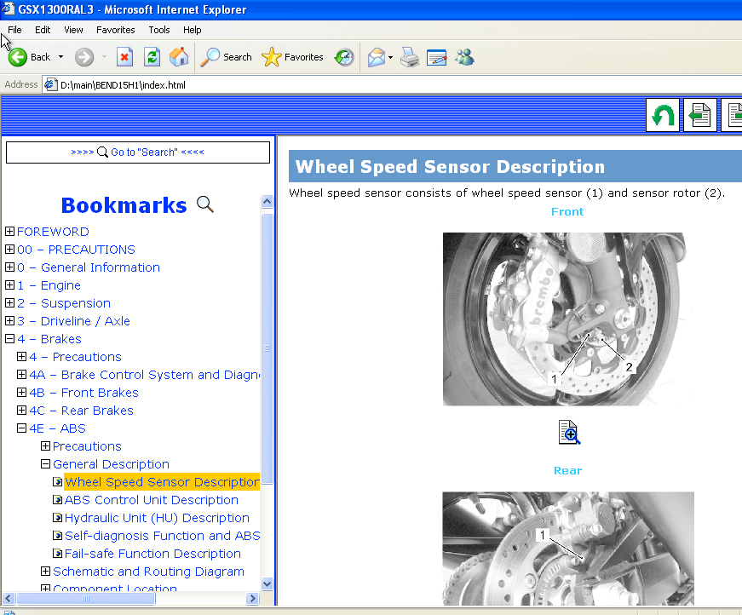Click the green return U-turn arrow icon
This screenshot has height=615, width=742.
663,115
